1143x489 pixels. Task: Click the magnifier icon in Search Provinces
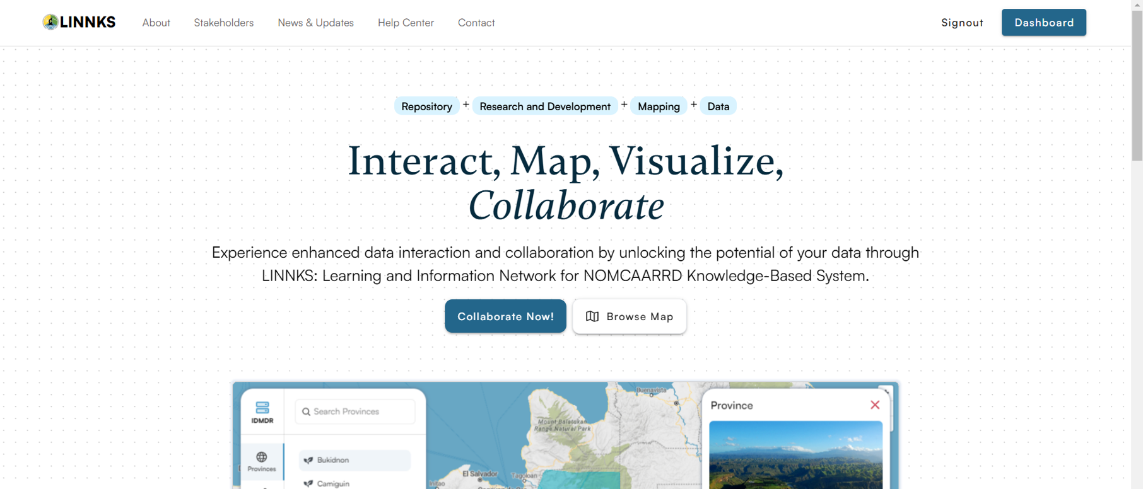pyautogui.click(x=306, y=411)
